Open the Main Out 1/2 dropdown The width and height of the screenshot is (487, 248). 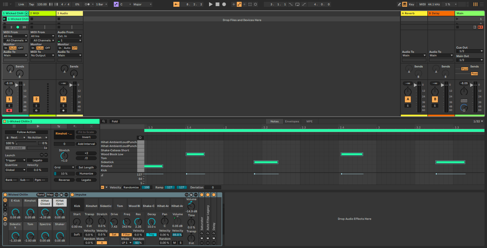coord(470,60)
